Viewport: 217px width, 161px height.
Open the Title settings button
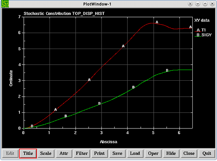coord(28,153)
